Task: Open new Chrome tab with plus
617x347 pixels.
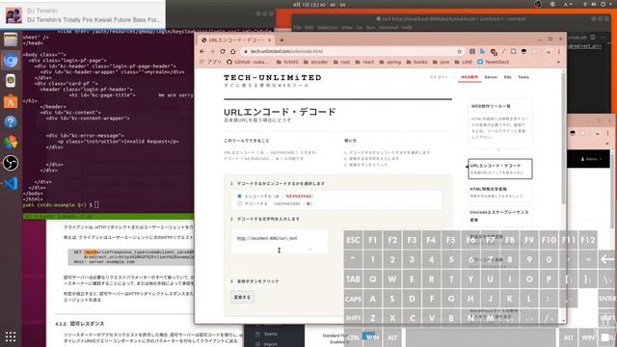Action: click(x=282, y=40)
